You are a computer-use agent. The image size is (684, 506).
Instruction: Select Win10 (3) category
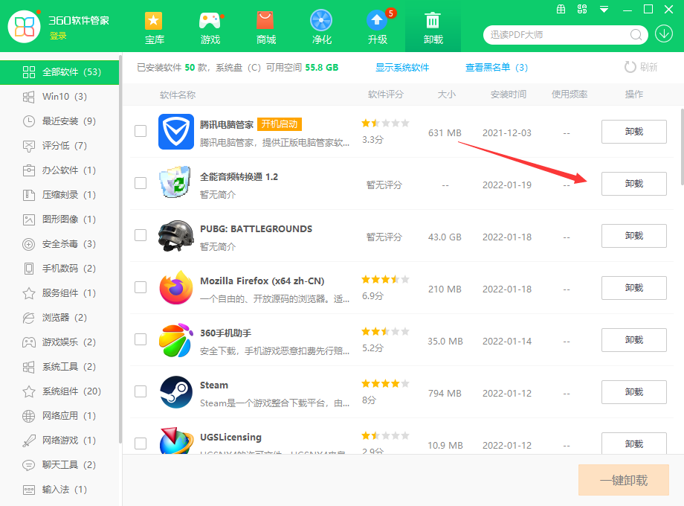[59, 97]
